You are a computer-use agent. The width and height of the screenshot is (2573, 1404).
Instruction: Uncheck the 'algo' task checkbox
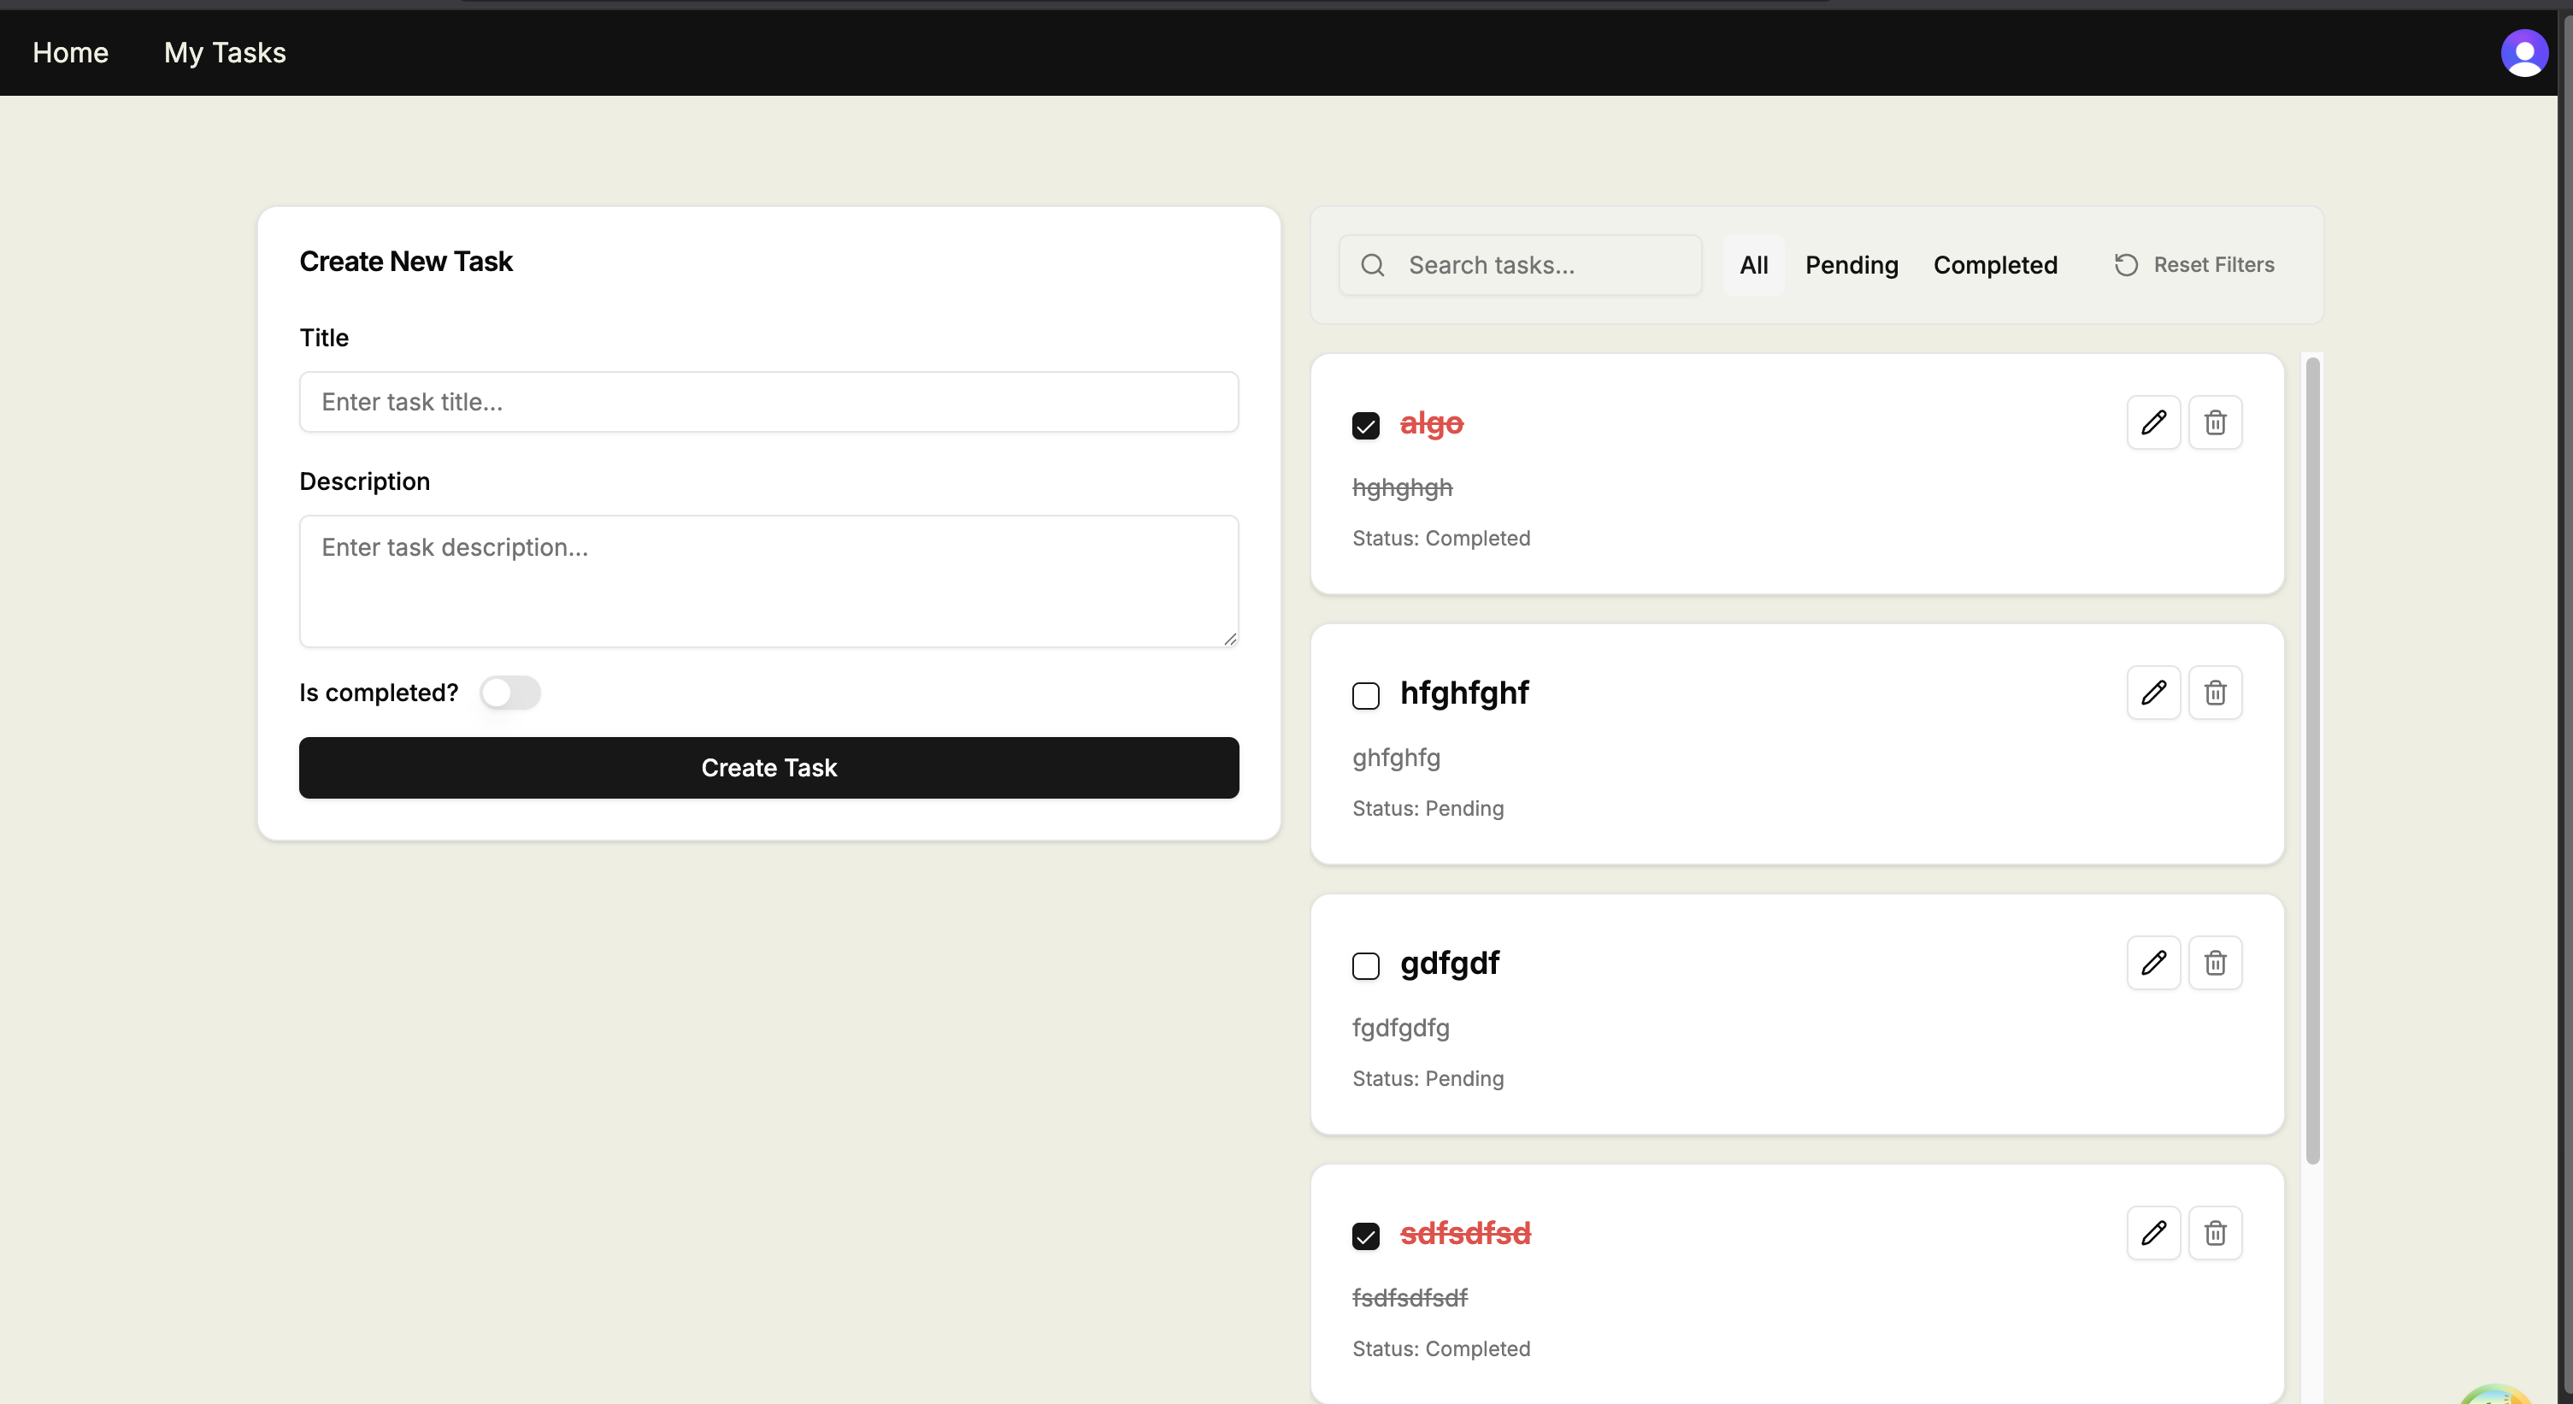point(1365,426)
